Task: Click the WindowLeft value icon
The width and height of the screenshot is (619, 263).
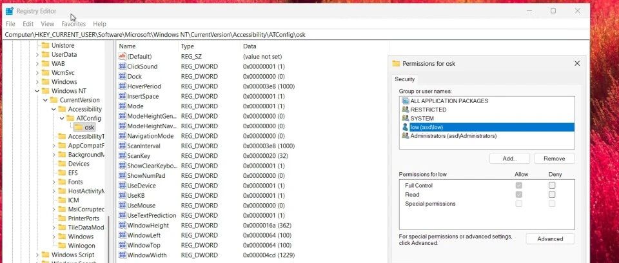Action: click(x=123, y=235)
